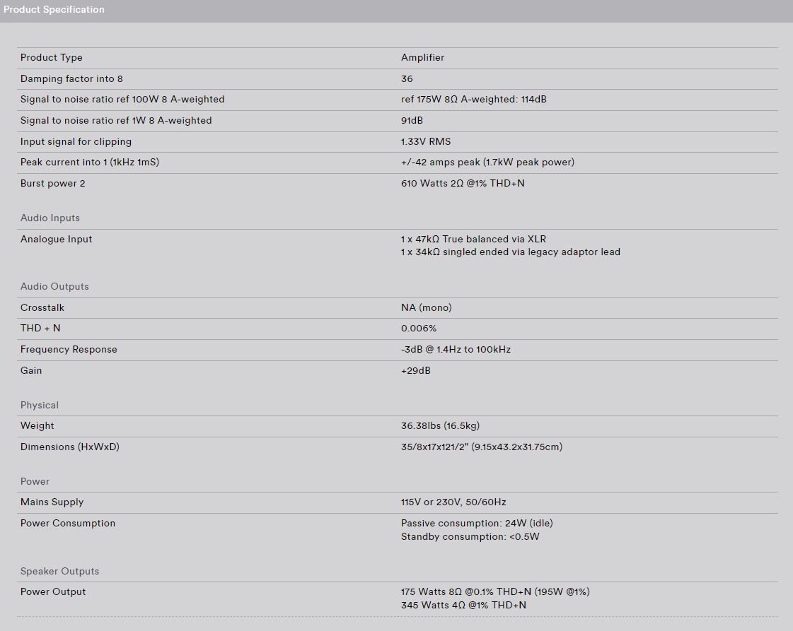Select Peak current into 1 row
Image resolution: width=793 pixels, height=631 pixels.
coord(397,163)
